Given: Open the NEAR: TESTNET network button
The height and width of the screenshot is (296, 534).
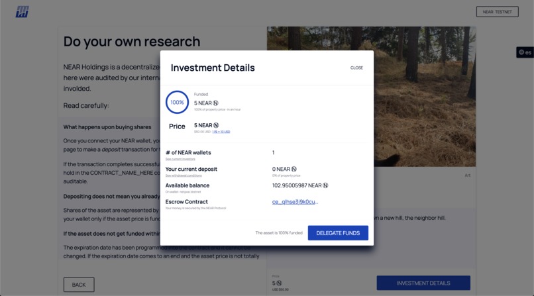Looking at the screenshot, I should (x=497, y=11).
